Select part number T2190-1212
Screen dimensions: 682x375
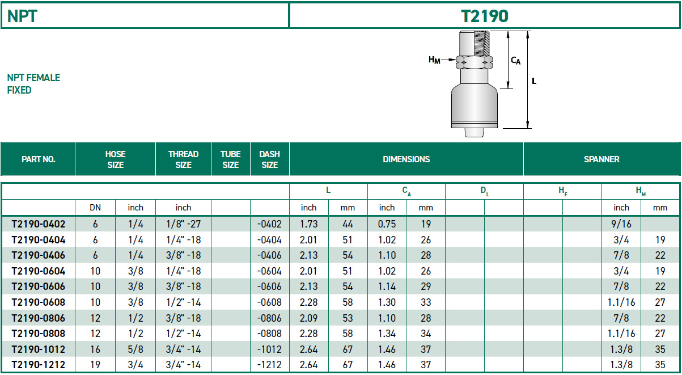[39, 365]
